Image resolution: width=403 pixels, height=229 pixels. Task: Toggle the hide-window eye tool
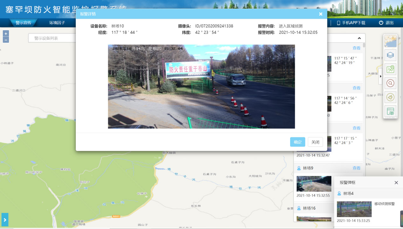click(x=391, y=111)
